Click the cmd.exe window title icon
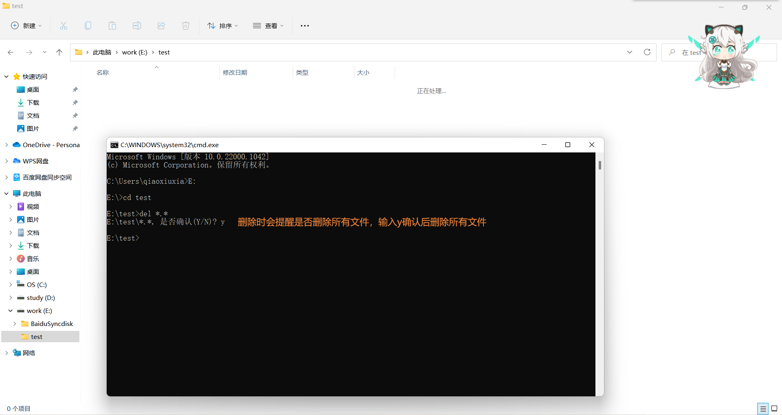Viewport: 782px width, 415px height. (x=114, y=145)
